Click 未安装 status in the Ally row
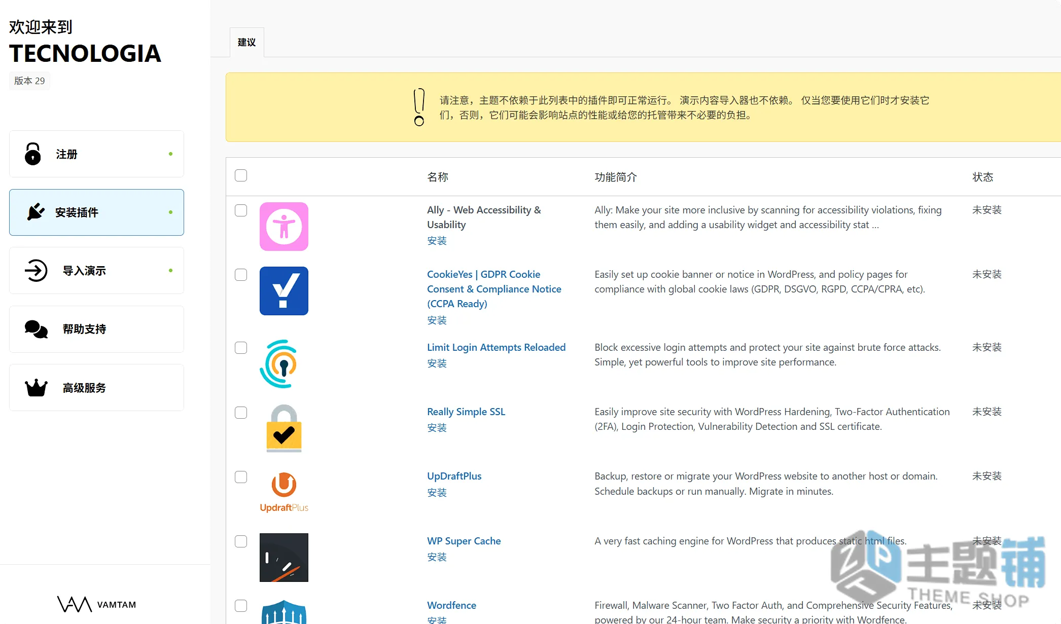 click(x=986, y=210)
